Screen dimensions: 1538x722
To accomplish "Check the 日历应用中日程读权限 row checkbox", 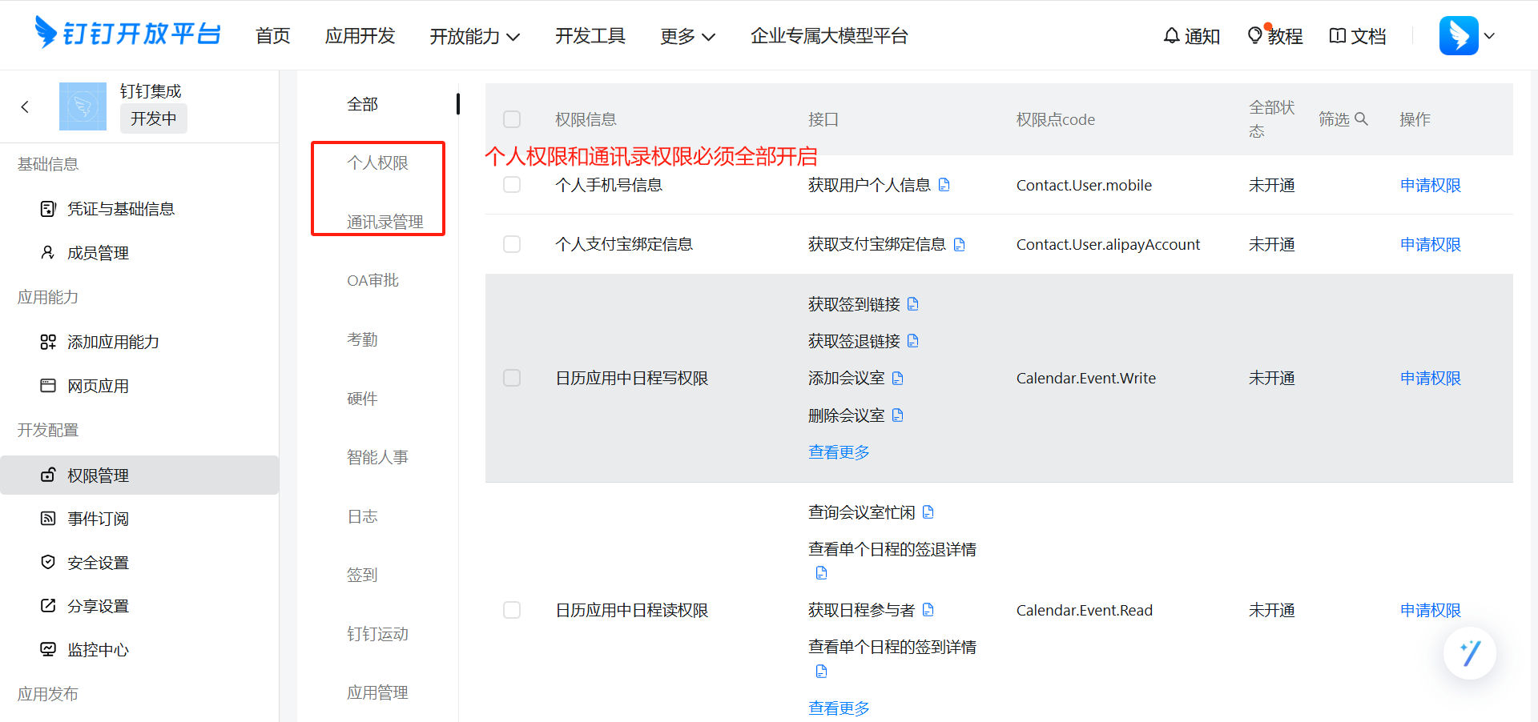I will coord(512,610).
